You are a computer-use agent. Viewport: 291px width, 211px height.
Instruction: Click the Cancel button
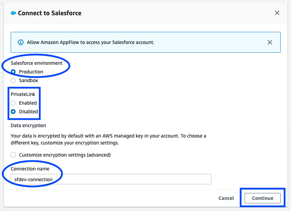pyautogui.click(x=226, y=198)
